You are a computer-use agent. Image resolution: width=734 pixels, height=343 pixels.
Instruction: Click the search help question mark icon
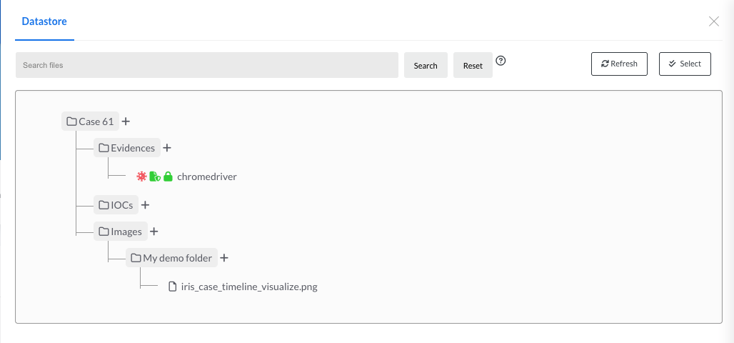501,61
